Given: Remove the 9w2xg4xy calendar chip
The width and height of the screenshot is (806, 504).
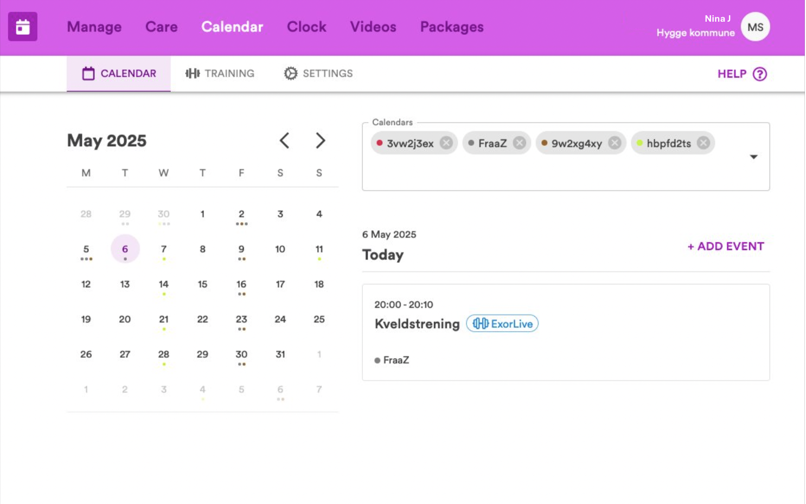Looking at the screenshot, I should pyautogui.click(x=614, y=143).
